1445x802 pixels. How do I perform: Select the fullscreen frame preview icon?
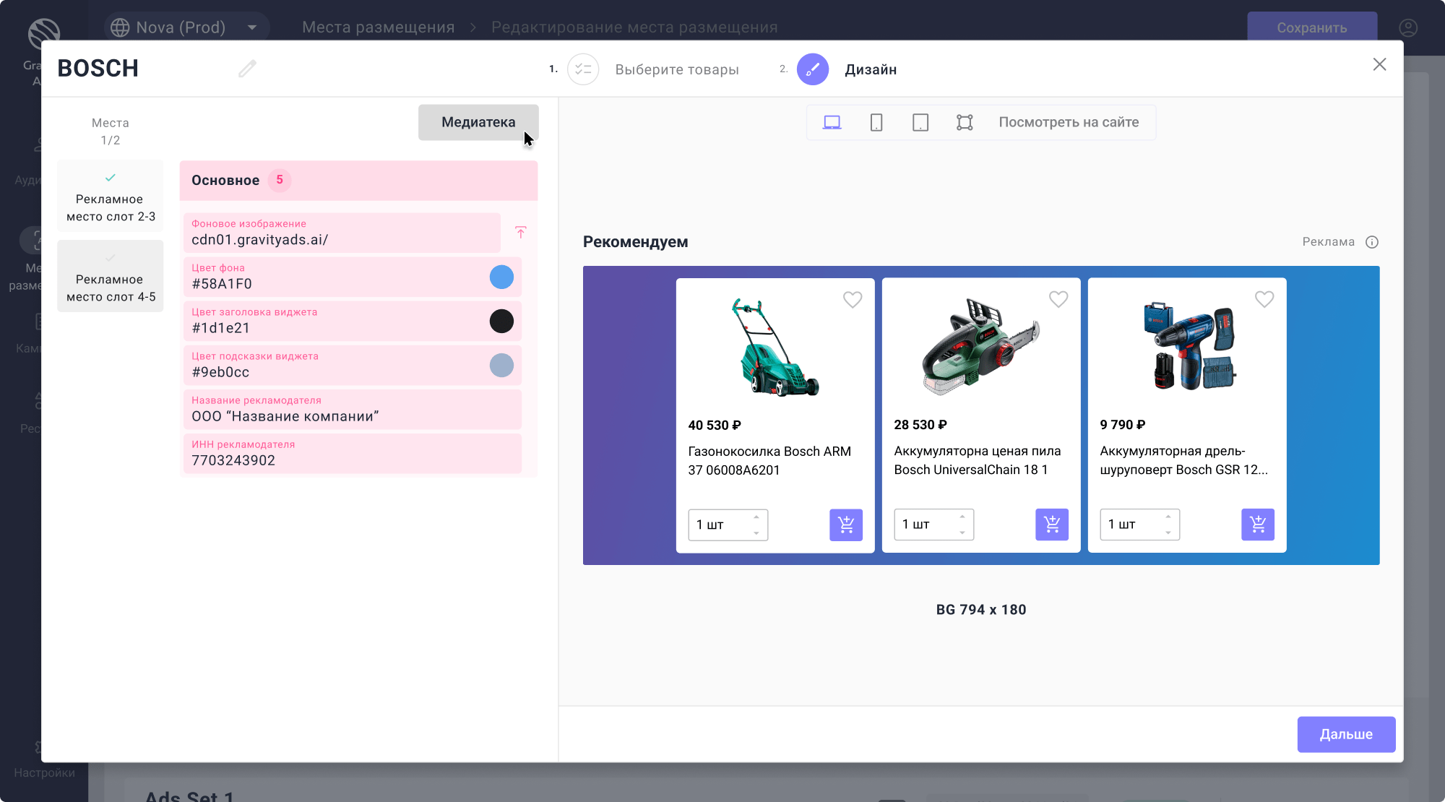coord(965,123)
